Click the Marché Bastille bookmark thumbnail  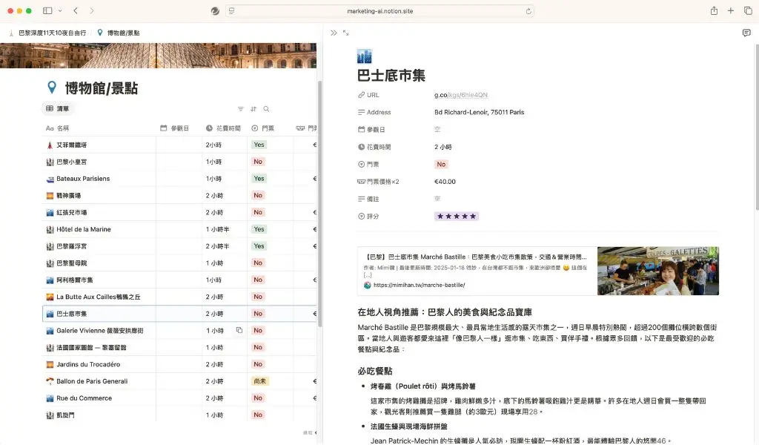pos(657,271)
